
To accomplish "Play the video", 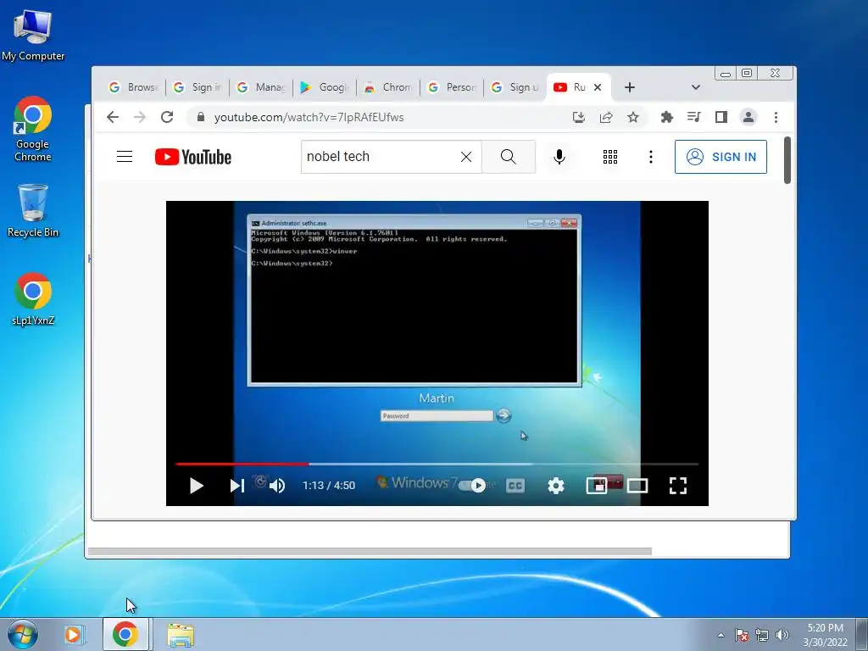I will [x=196, y=486].
